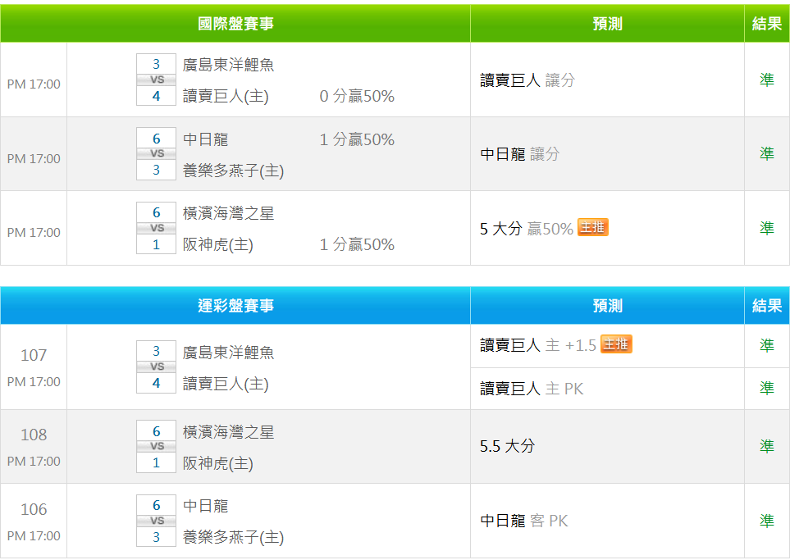790x560 pixels.
Task: Click the '5.5 大分' prediction
Action: (x=507, y=446)
